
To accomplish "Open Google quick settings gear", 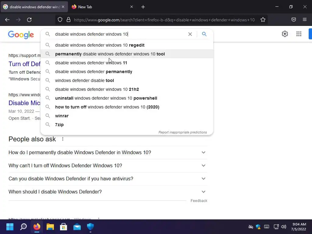I will (285, 34).
